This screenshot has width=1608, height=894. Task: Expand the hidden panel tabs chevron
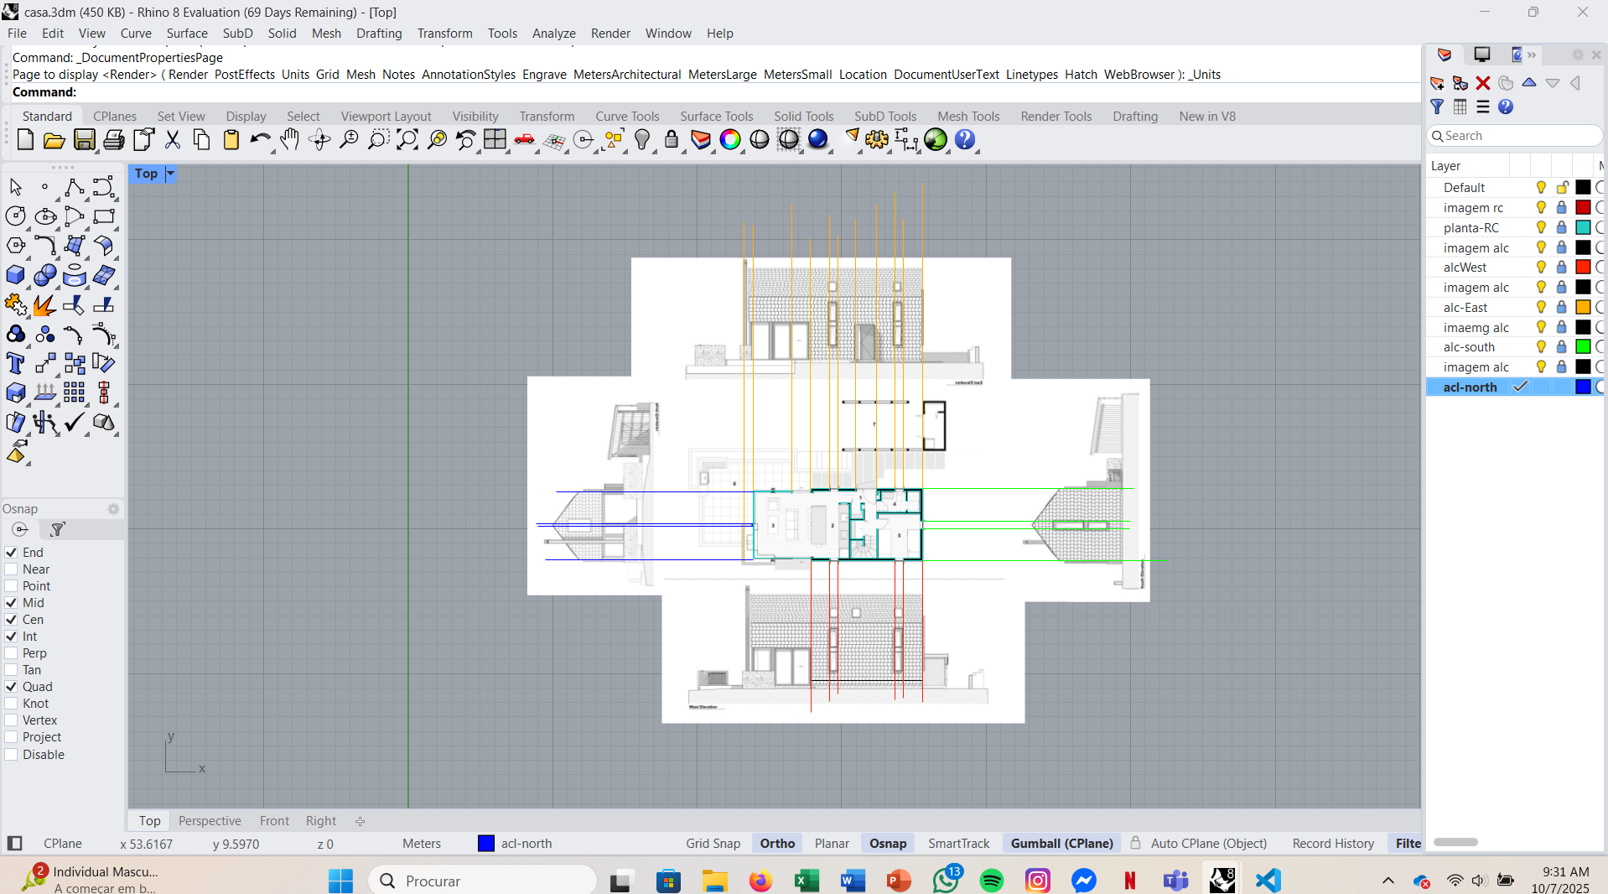pos(1532,55)
